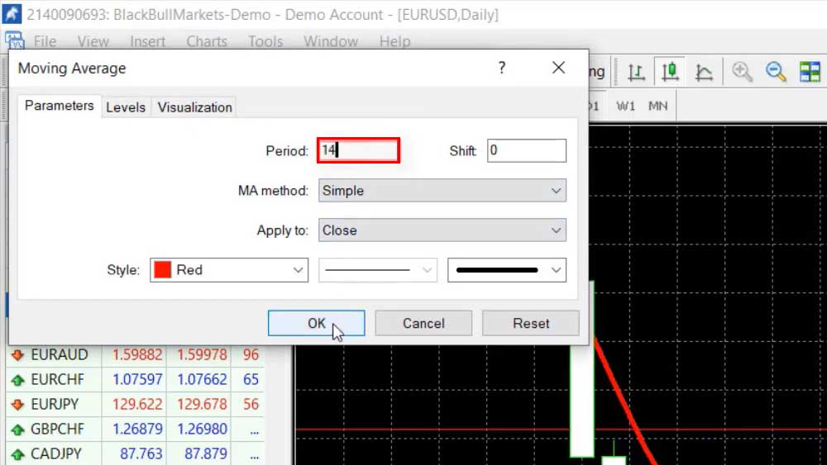Click the EURAUD spread value 96

point(251,355)
